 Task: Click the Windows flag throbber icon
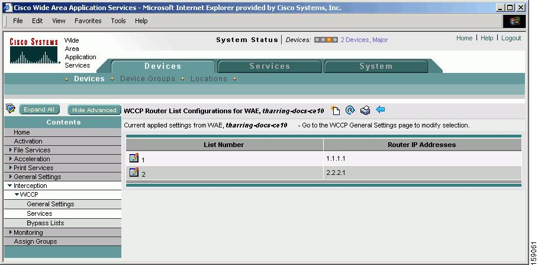[514, 21]
